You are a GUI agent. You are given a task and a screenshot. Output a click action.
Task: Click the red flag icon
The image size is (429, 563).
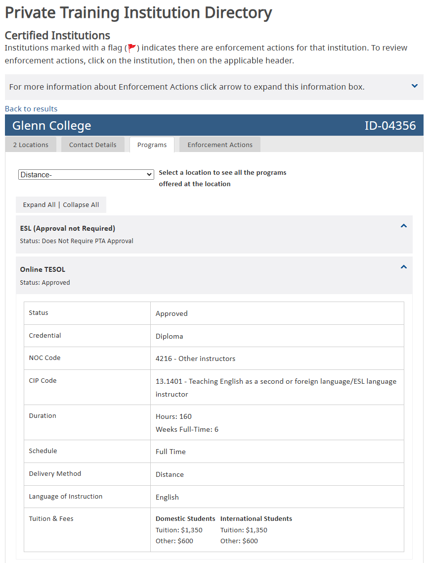click(x=132, y=48)
